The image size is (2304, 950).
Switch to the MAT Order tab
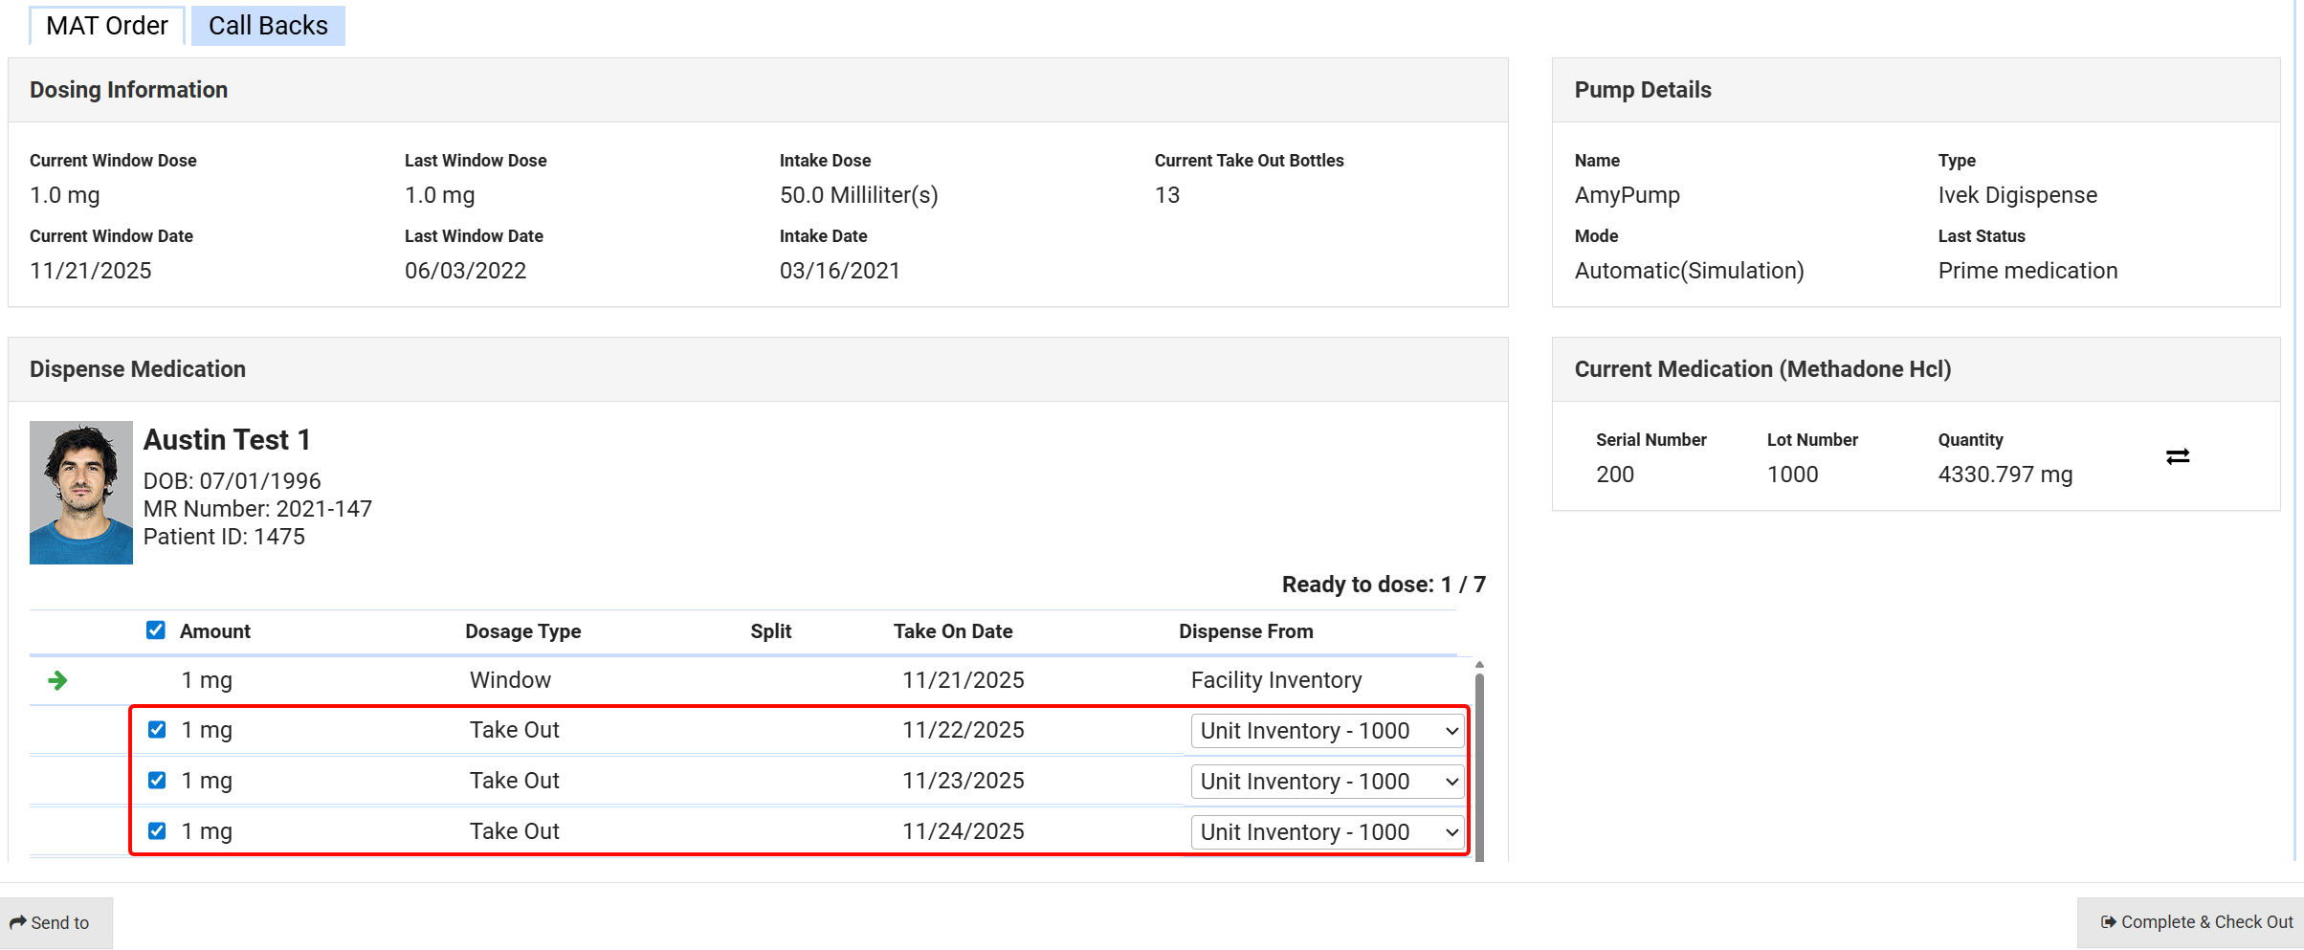pos(106,26)
